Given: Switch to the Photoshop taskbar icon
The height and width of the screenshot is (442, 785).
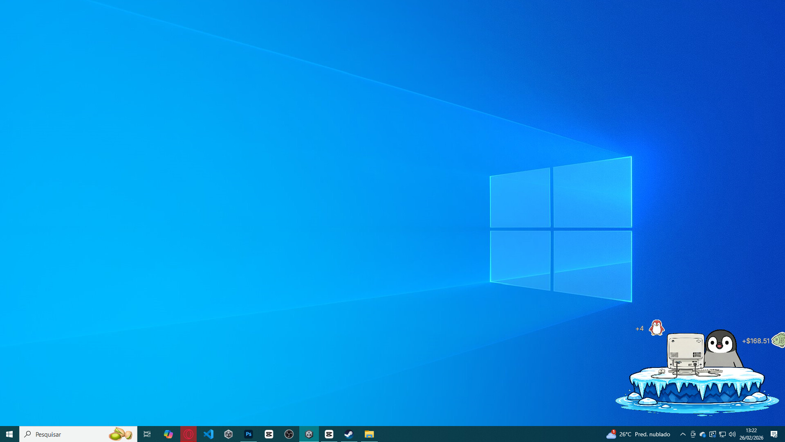Looking at the screenshot, I should [x=249, y=434].
